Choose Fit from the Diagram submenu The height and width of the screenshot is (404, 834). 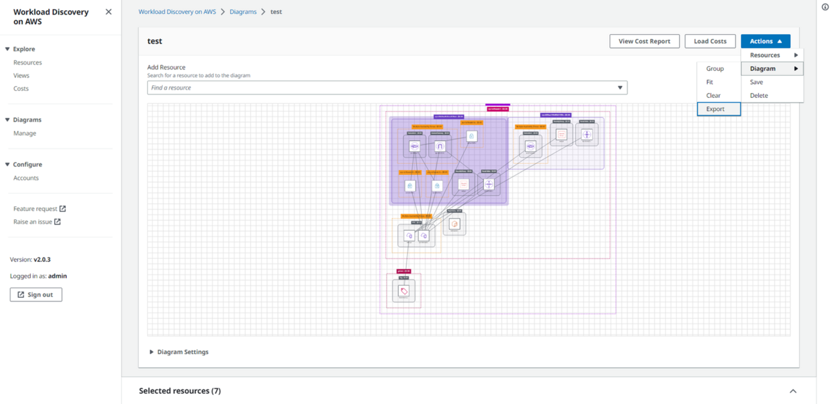pos(719,82)
